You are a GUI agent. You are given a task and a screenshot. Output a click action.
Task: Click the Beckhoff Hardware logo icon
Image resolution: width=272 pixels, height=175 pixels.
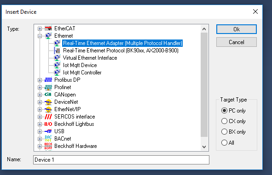tap(48, 146)
